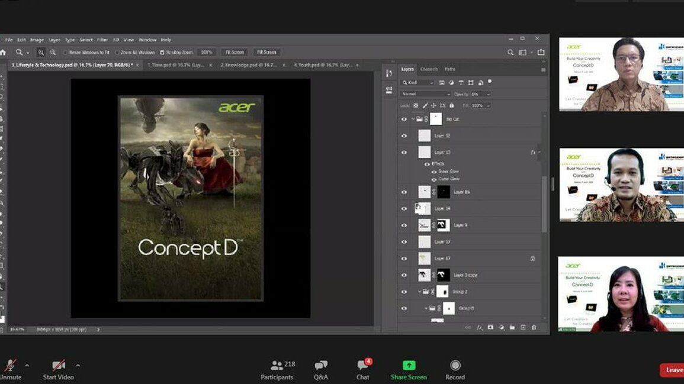Screen dimensions: 684x384
Task: Collapse the Group 8 folder
Action: point(426,308)
